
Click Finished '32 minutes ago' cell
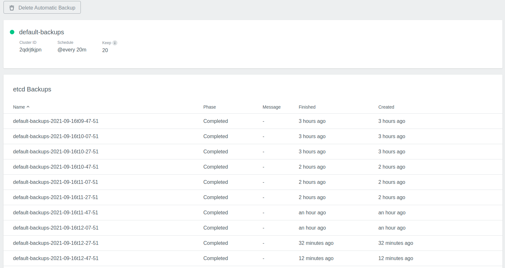(316, 243)
